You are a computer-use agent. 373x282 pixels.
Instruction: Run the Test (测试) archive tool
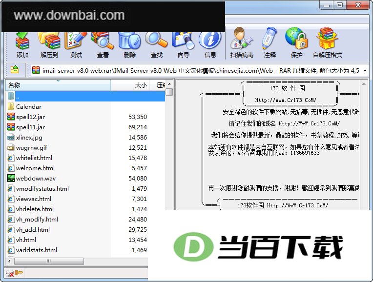click(x=76, y=41)
